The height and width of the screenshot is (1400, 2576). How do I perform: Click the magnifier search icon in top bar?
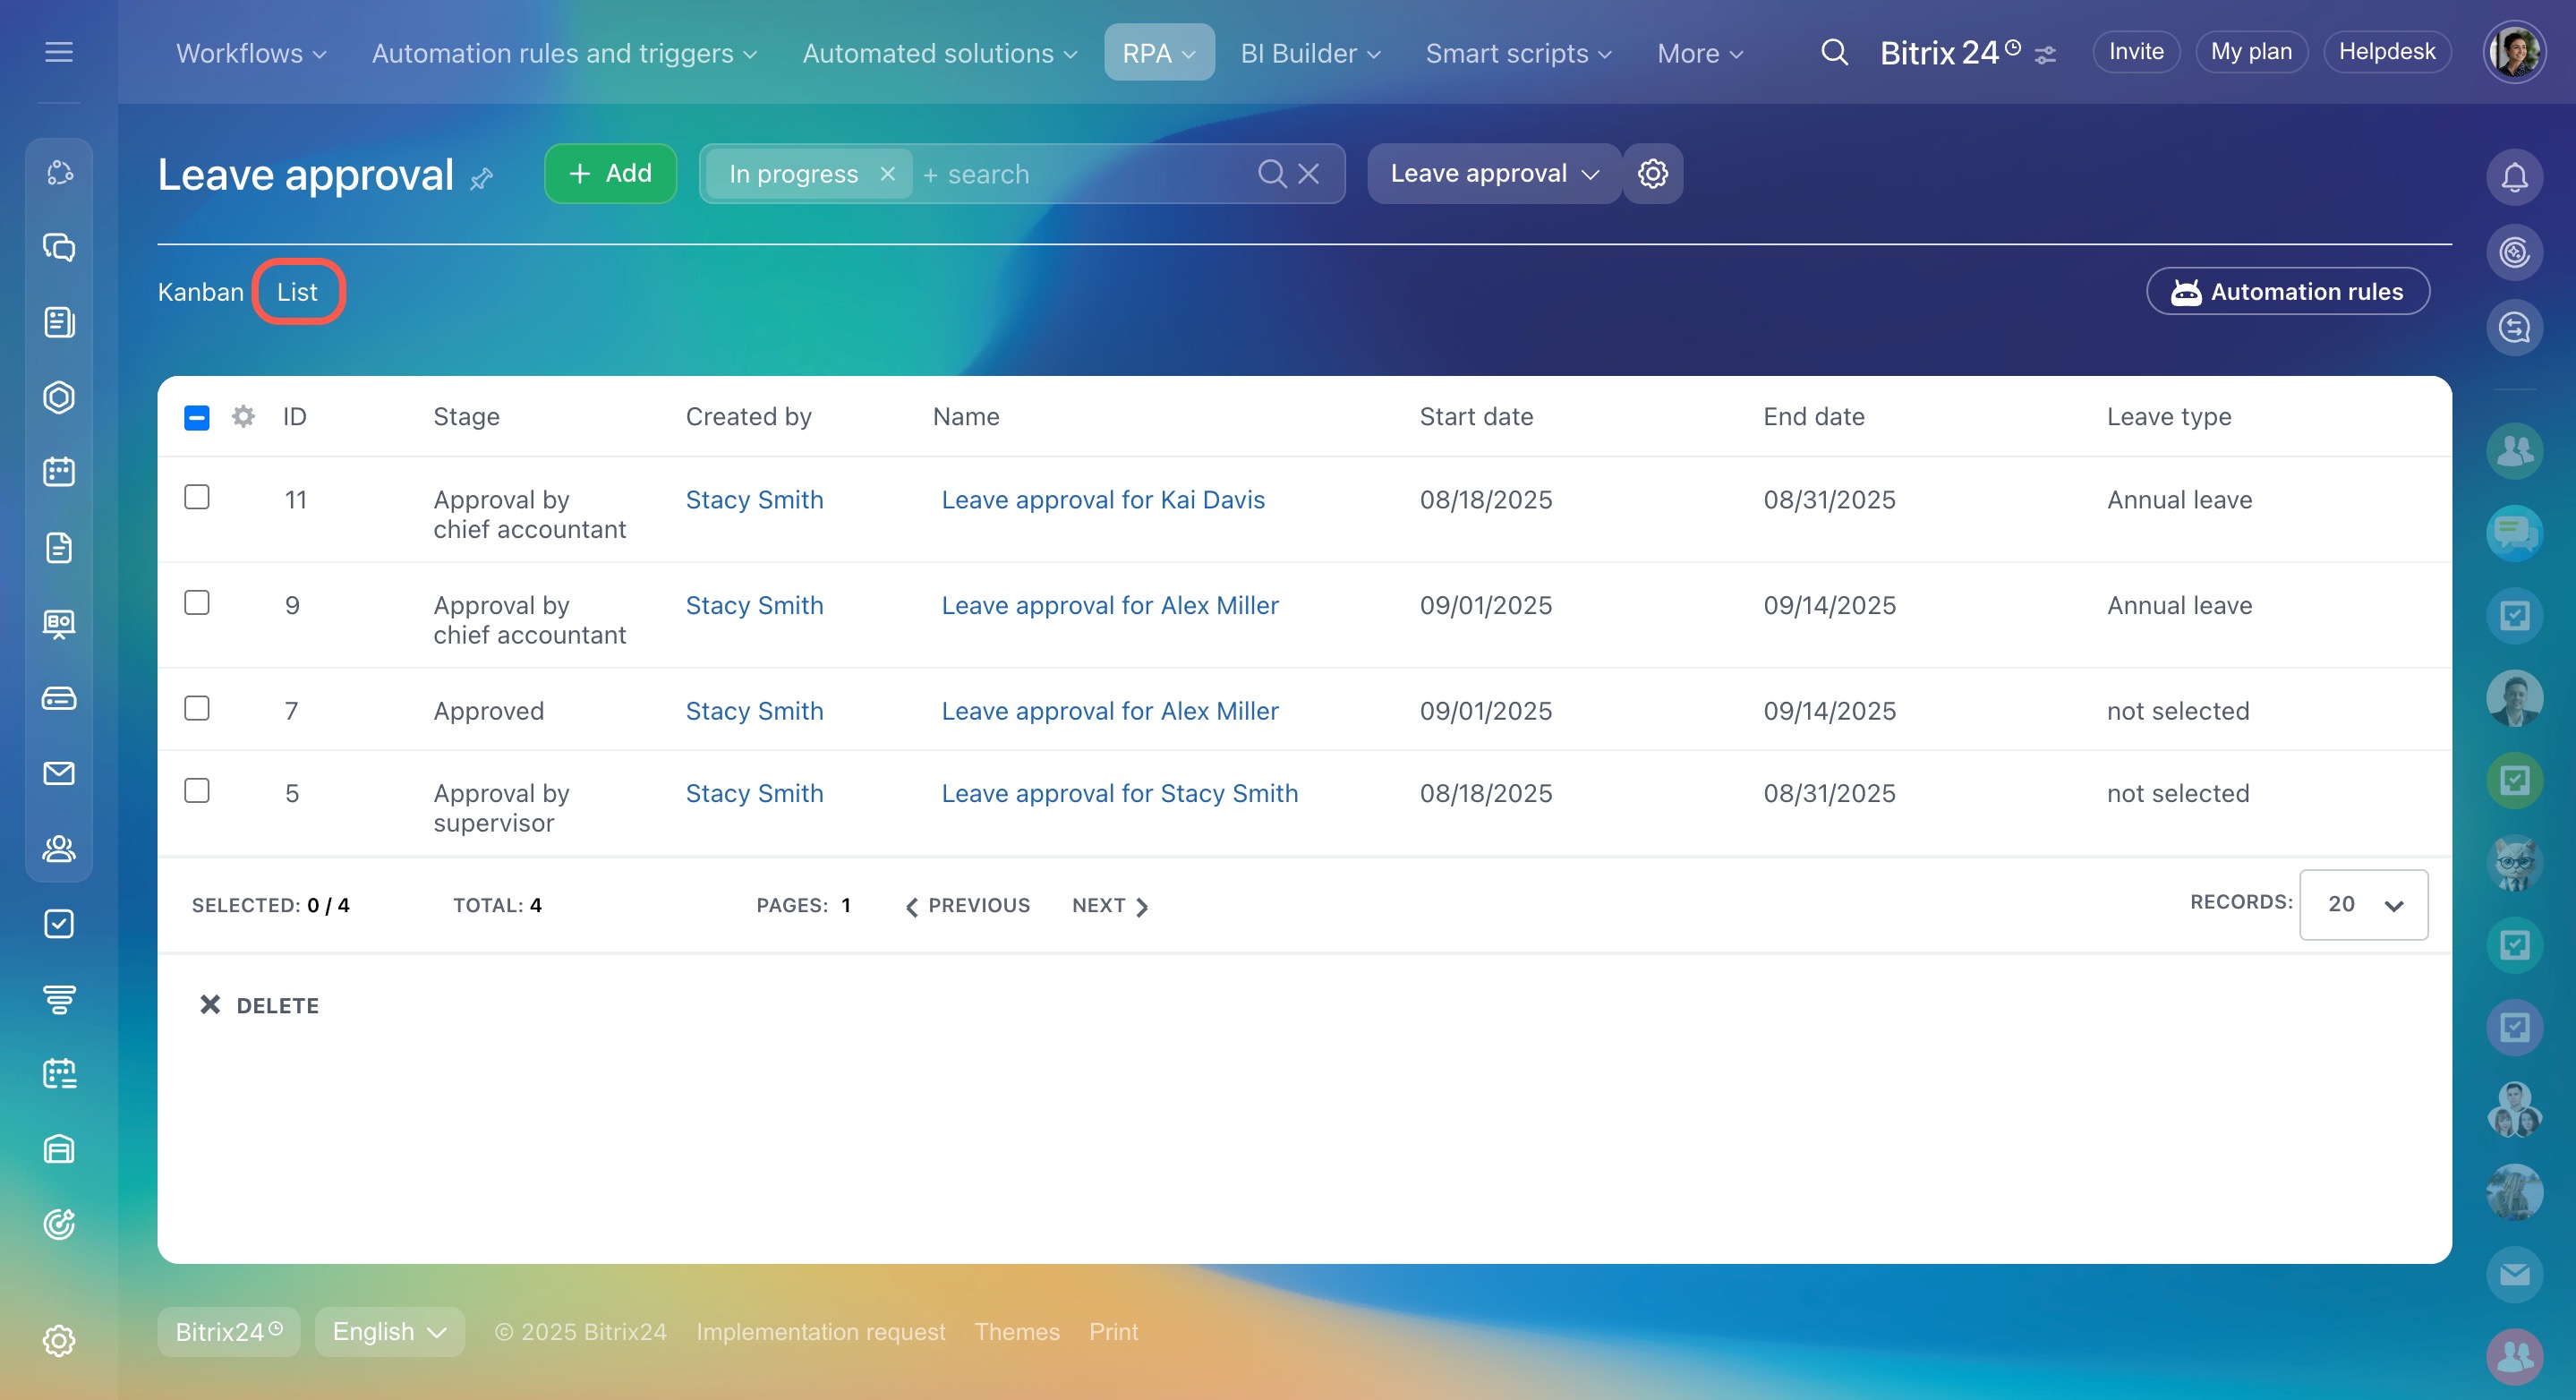(x=1833, y=52)
